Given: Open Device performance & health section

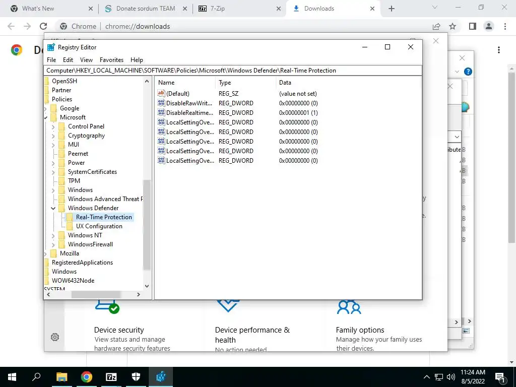Looking at the screenshot, I should click(252, 335).
